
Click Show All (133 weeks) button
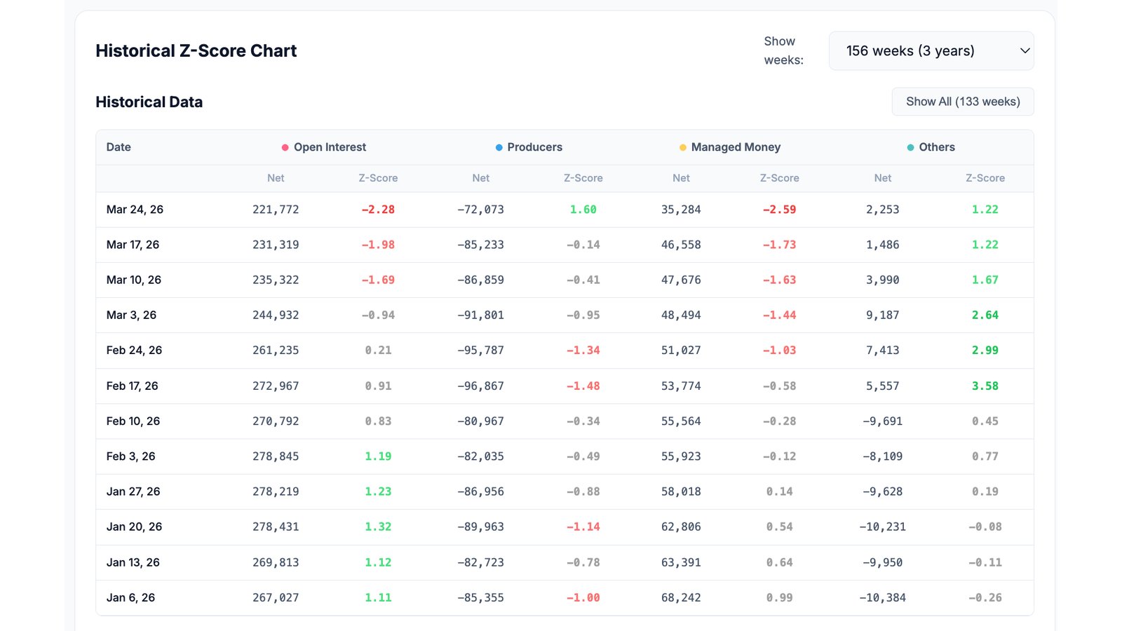tap(962, 102)
